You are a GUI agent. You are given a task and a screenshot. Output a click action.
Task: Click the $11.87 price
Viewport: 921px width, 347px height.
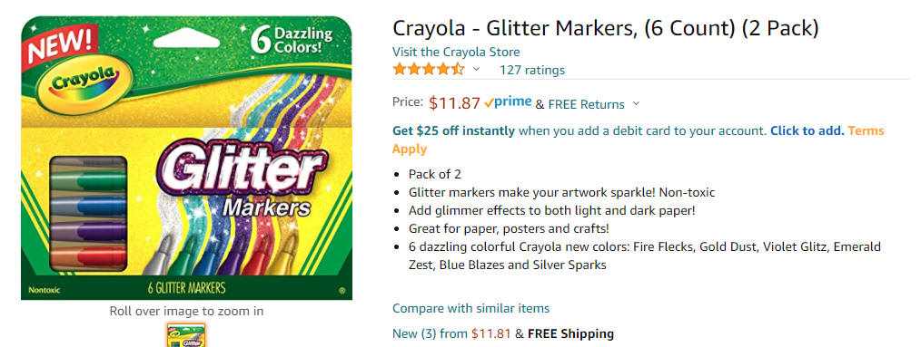click(x=455, y=103)
